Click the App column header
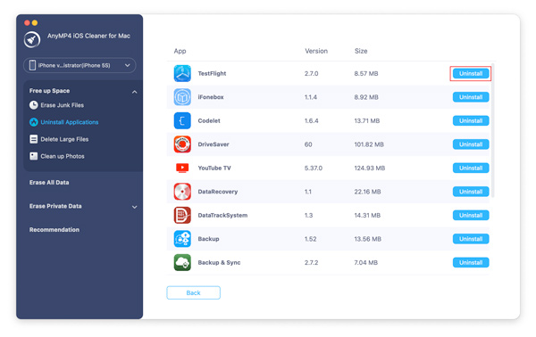 tap(180, 51)
